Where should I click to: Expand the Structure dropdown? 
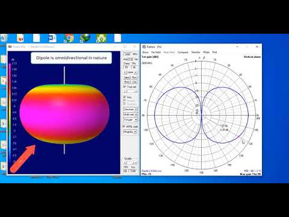131,109
